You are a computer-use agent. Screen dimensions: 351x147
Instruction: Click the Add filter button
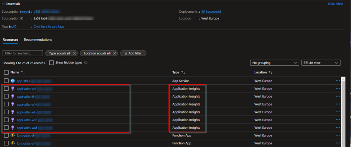click(133, 53)
